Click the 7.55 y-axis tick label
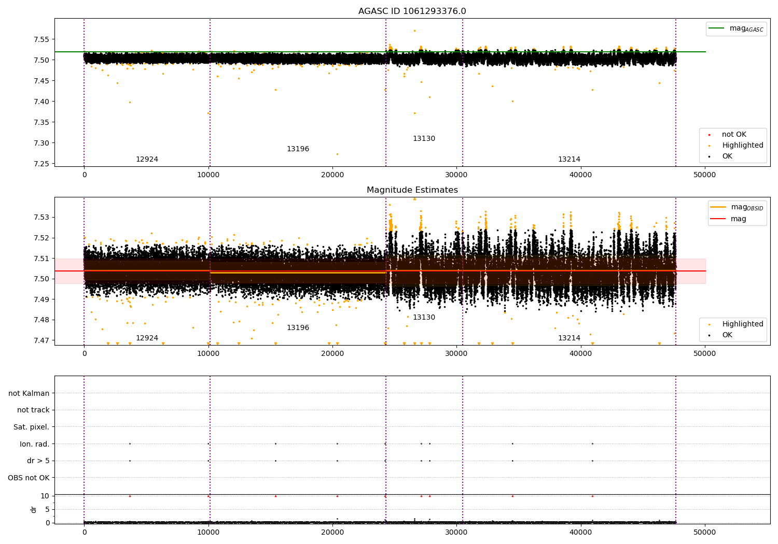Viewport: 778px width, 544px height. point(41,39)
